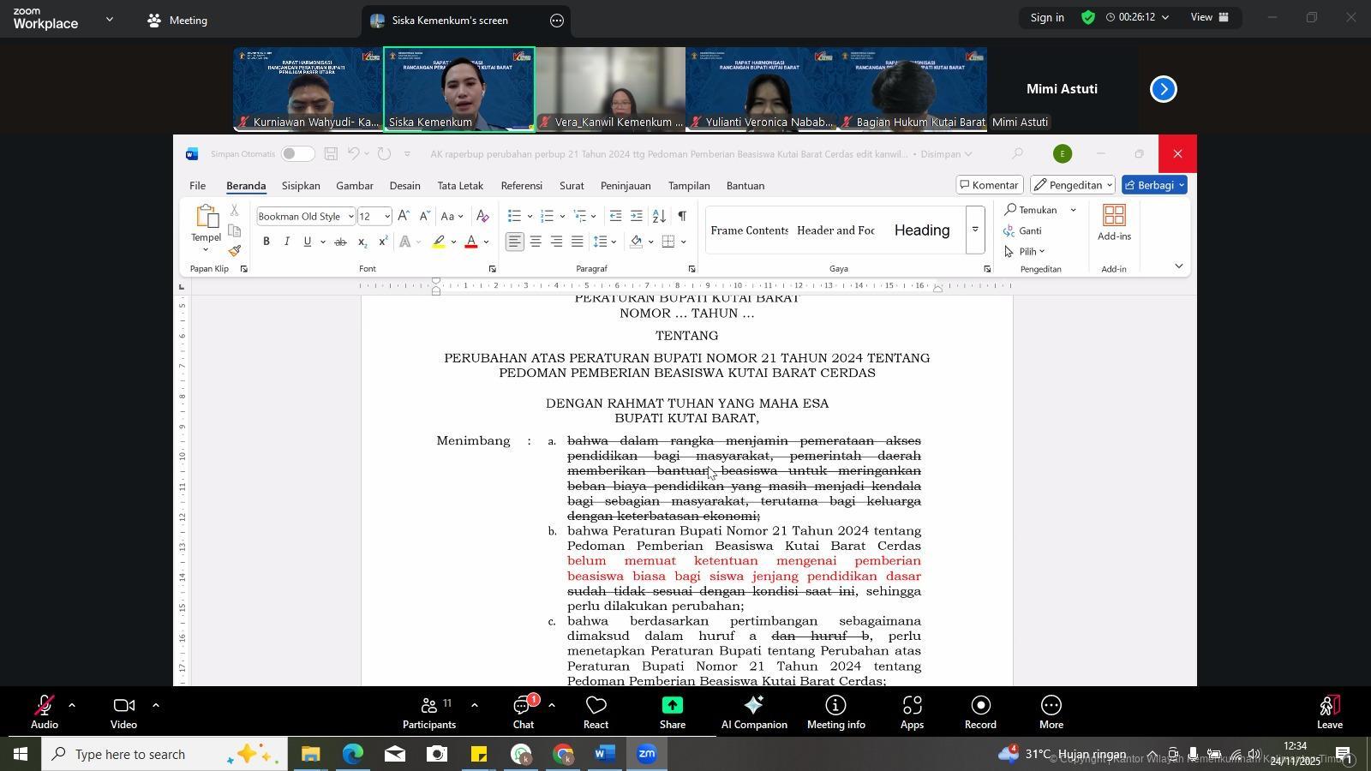
Task: Show paragraph marks with the pilcrow icon
Action: [x=681, y=216]
